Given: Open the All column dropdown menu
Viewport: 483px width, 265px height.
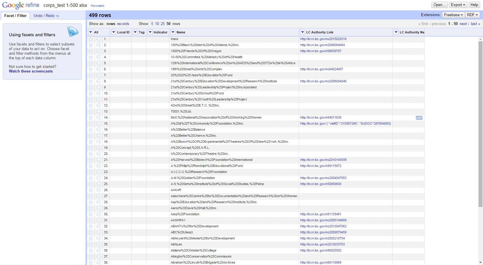Looking at the screenshot, I should point(91,32).
